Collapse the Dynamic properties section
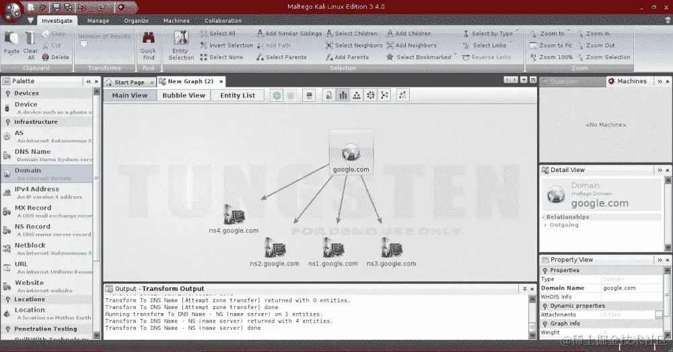The height and width of the screenshot is (352, 673). 545,306
